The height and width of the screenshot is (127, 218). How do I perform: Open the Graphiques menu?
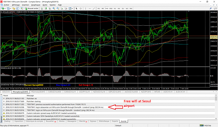point(36,5)
